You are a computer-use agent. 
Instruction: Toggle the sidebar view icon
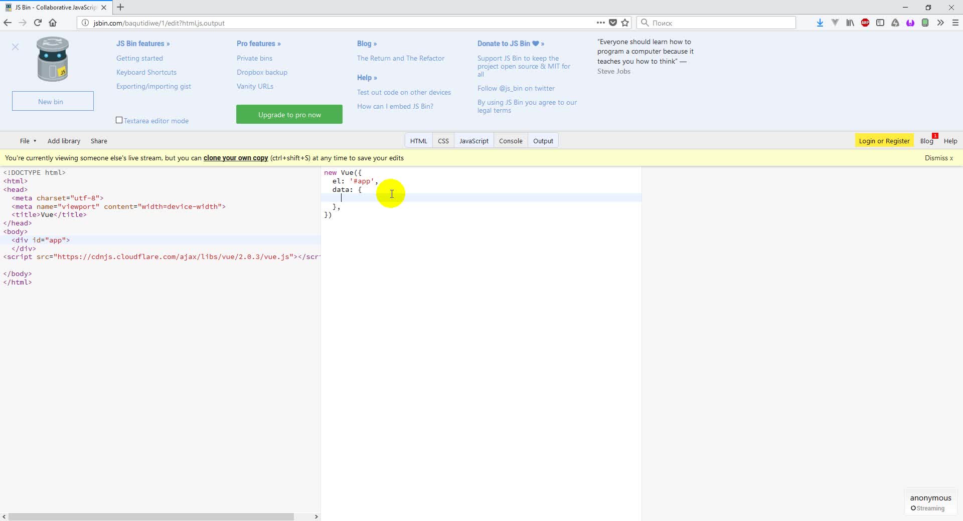click(880, 23)
